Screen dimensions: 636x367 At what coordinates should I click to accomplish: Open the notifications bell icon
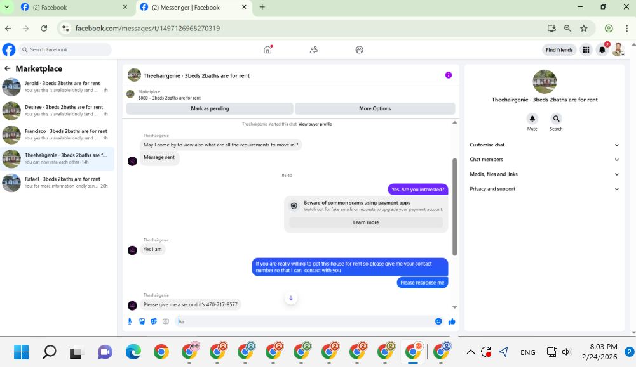[602, 50]
